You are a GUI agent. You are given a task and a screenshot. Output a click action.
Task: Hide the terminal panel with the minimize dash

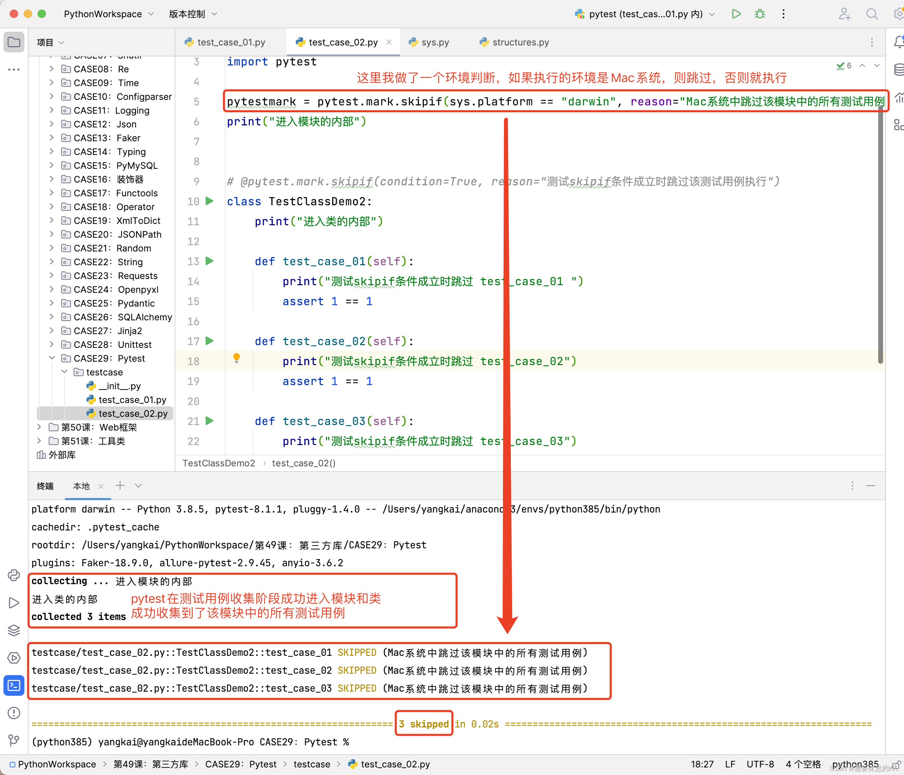click(x=870, y=486)
